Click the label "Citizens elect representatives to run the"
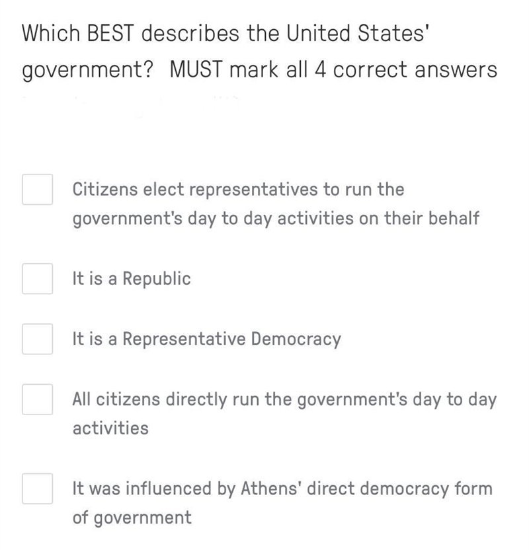The height and width of the screenshot is (552, 529). [x=238, y=189]
